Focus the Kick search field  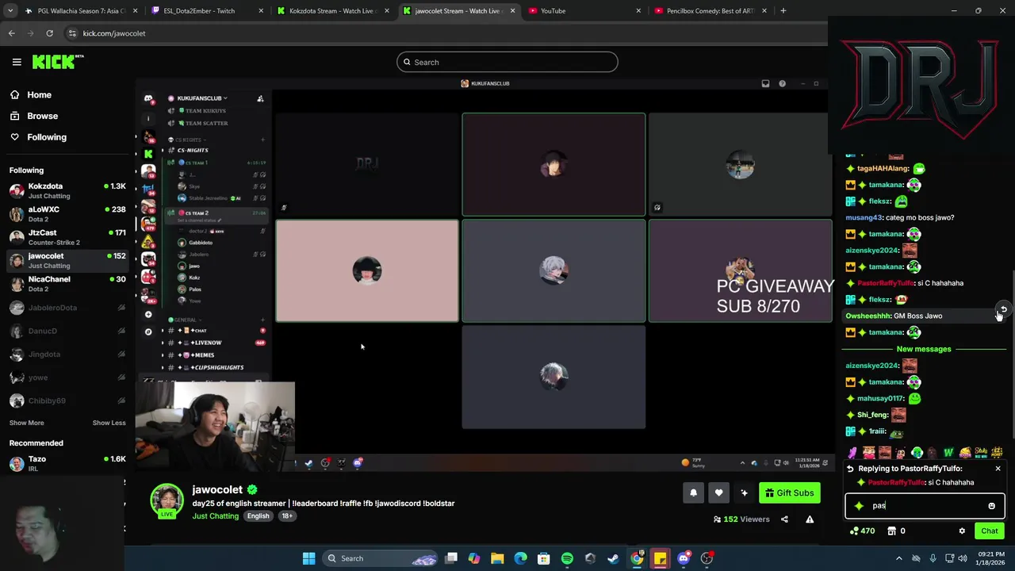click(507, 62)
